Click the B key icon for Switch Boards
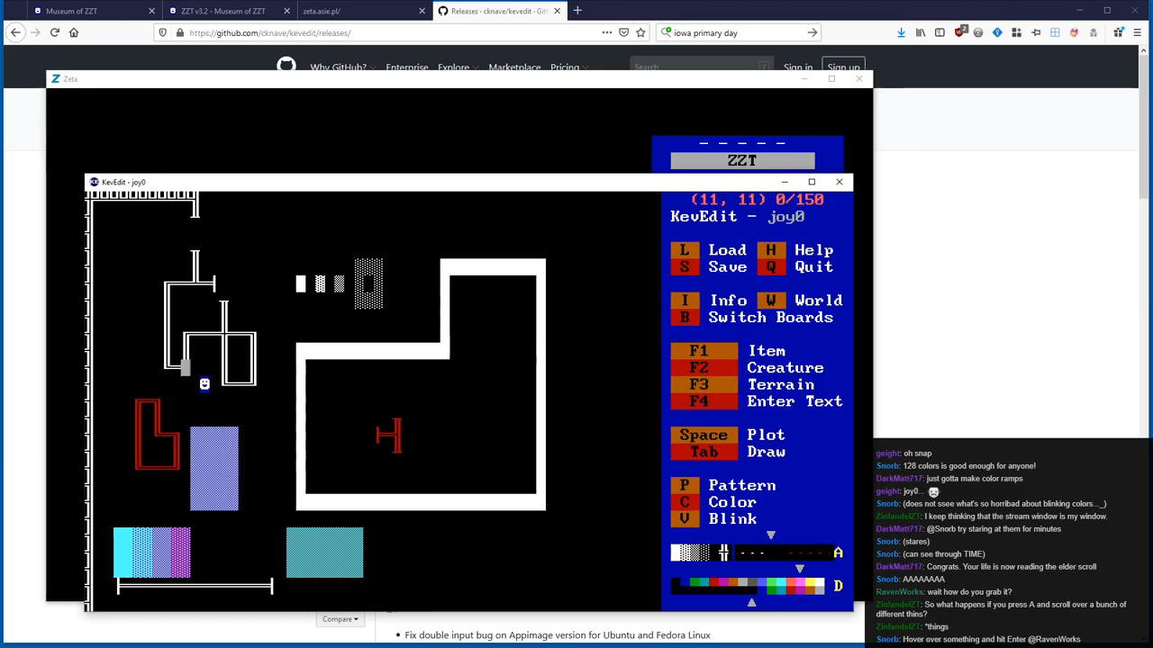Screen dimensions: 1153x648 pyautogui.click(x=685, y=318)
